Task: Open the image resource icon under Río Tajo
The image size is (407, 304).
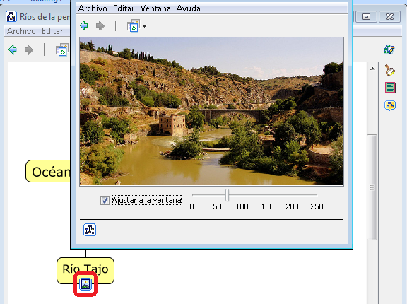Action: (85, 284)
